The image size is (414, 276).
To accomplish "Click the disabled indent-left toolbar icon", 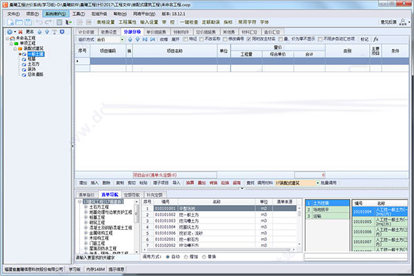I will [x=80, y=23].
